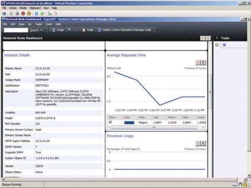The height and width of the screenshot is (188, 251).
Task: Click the lock icon in status bar
Action: tap(245, 184)
